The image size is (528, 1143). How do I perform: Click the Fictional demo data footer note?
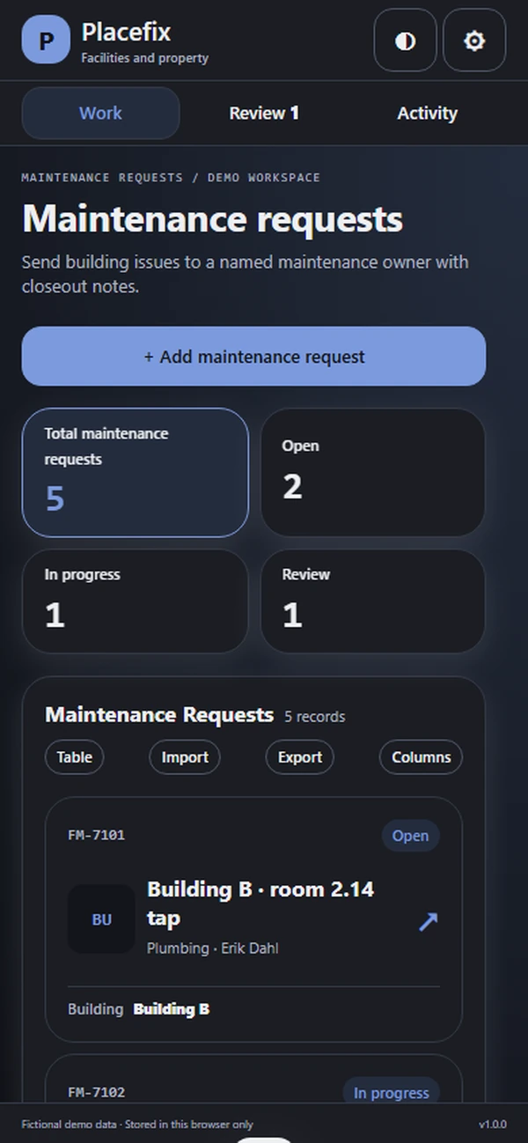click(137, 1125)
